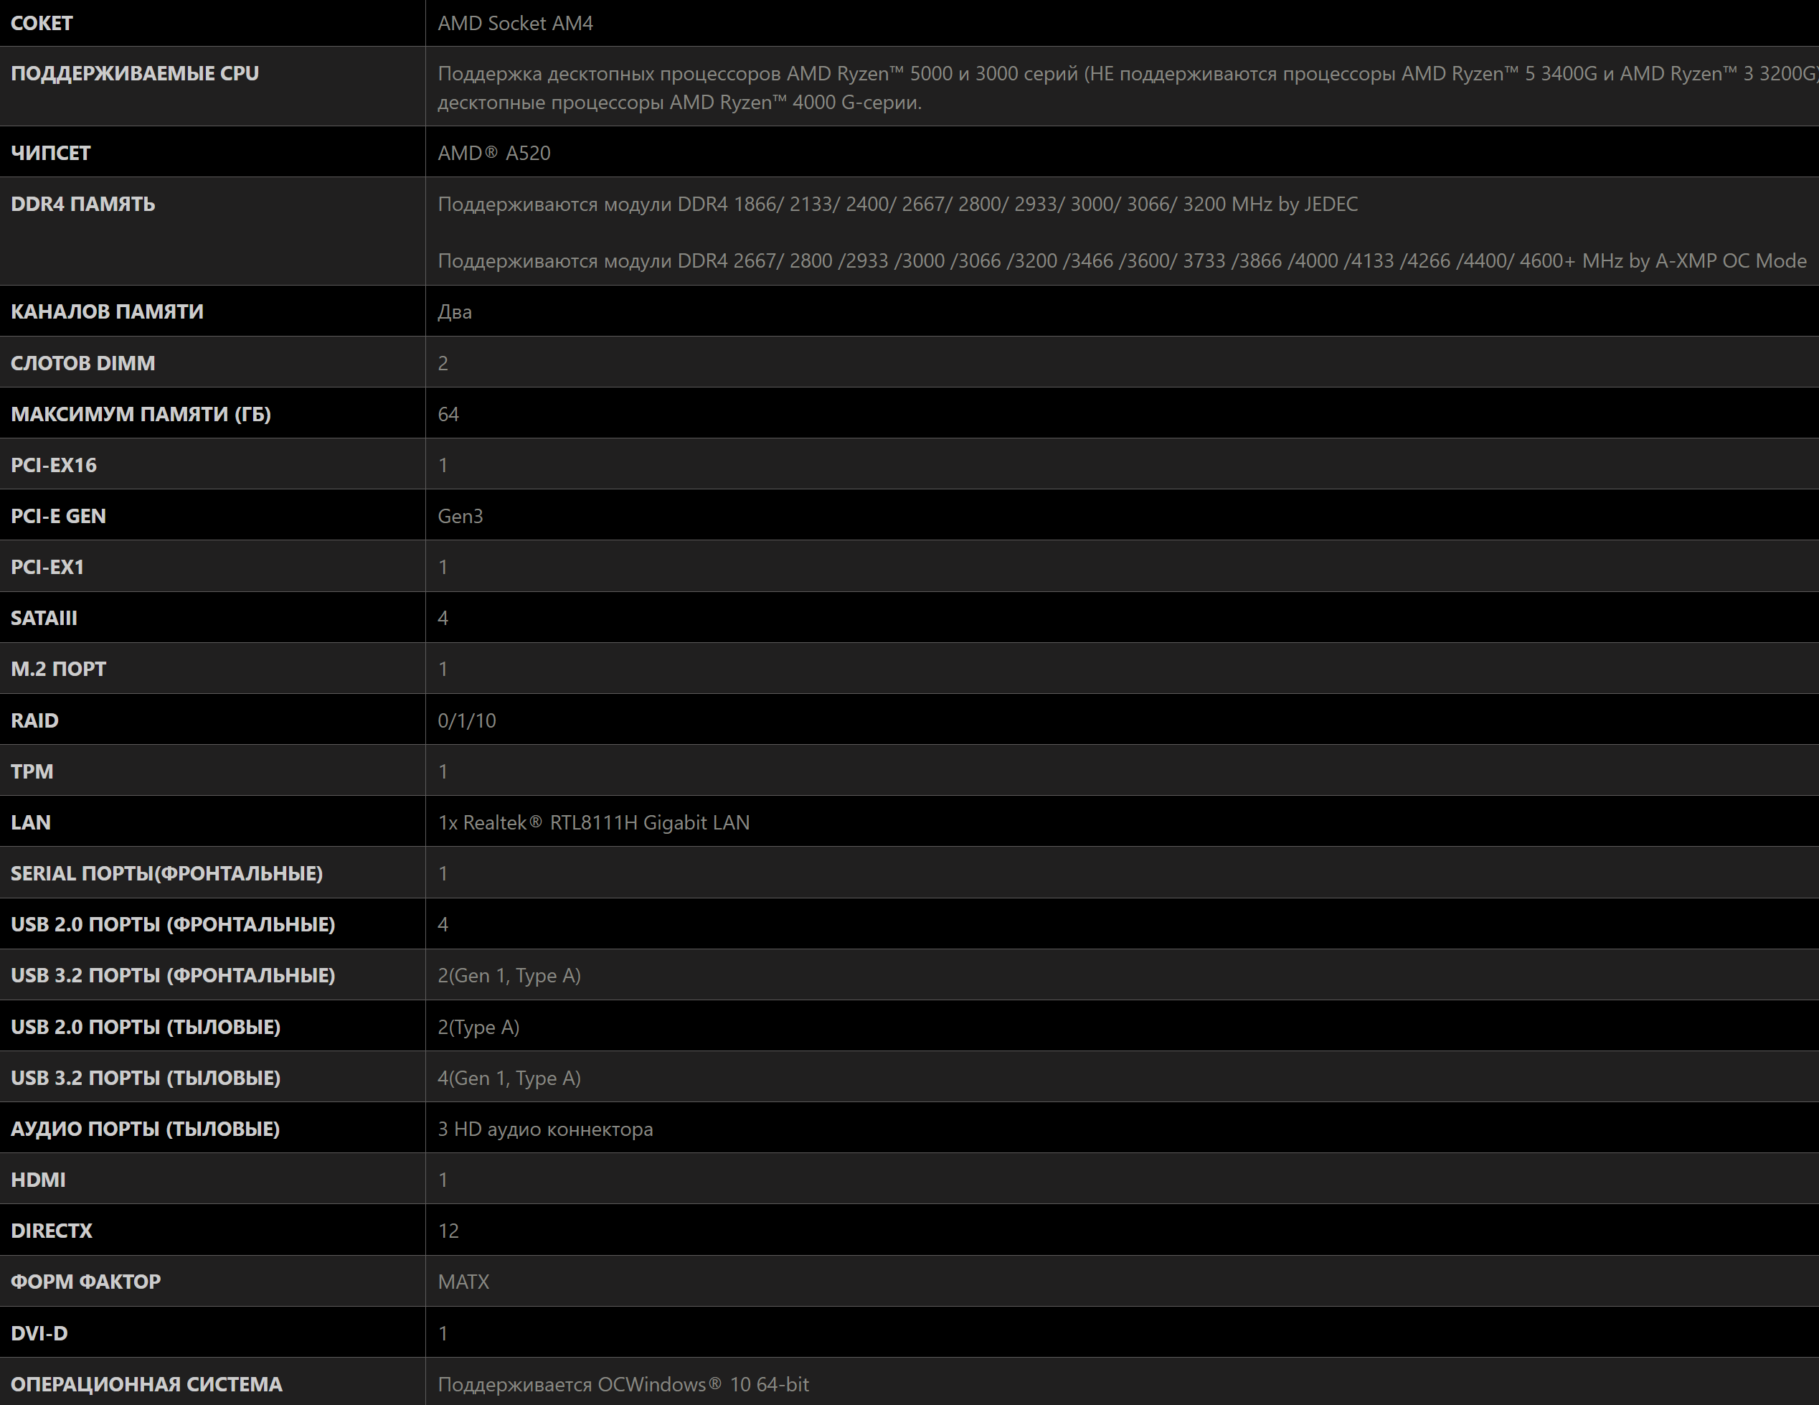Click the Realtek RTL8111H Gigabit LAN text
Viewport: 1819px width, 1405px height.
point(593,822)
